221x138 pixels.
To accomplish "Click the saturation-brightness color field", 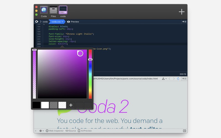I will (62, 74).
